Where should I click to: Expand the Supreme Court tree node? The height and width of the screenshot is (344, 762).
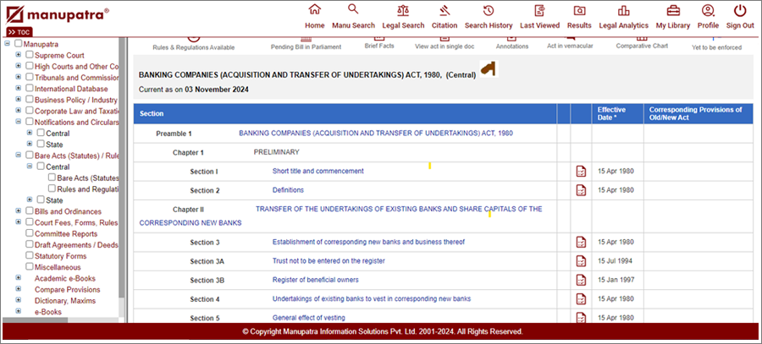click(x=19, y=55)
